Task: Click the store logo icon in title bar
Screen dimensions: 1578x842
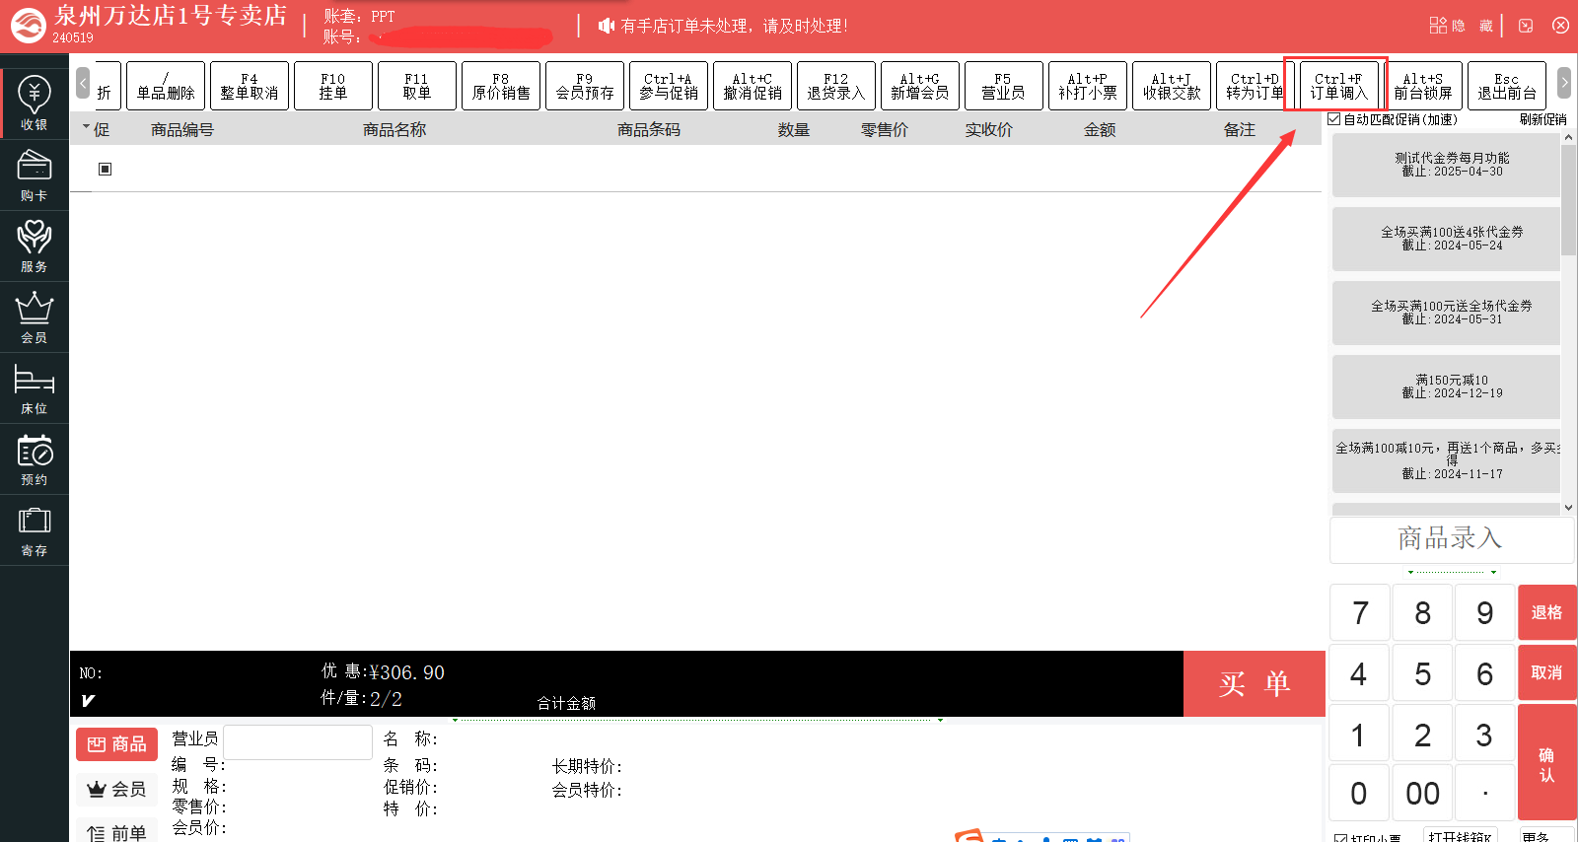Action: click(28, 26)
